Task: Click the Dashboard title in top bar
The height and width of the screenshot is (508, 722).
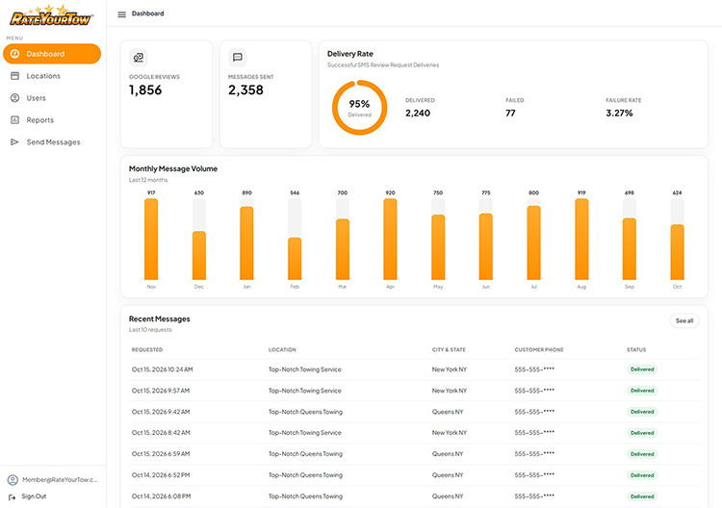Action: (148, 13)
